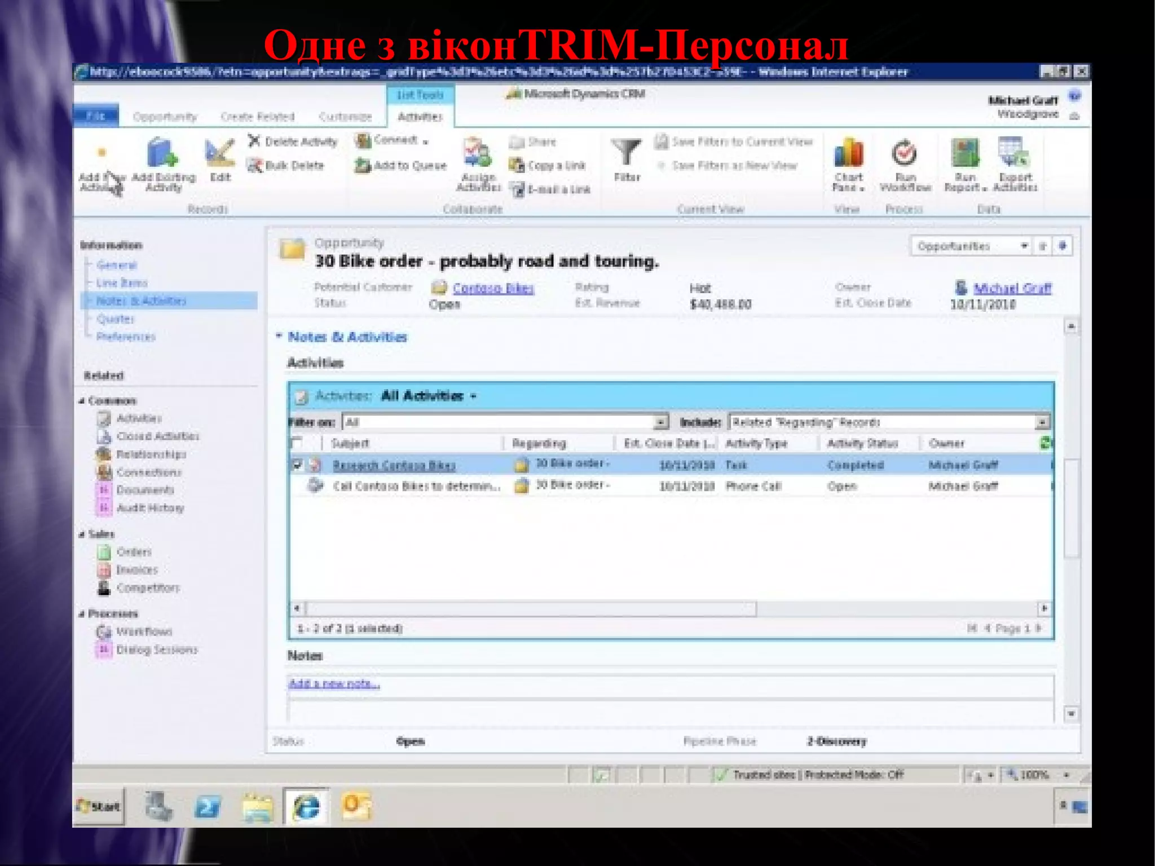1155x866 pixels.
Task: Open the Opportunities record navigation dropdown
Action: coord(1024,246)
